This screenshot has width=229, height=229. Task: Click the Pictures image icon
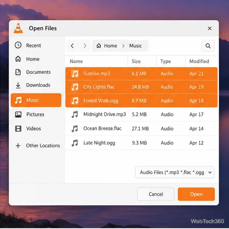coord(18,114)
